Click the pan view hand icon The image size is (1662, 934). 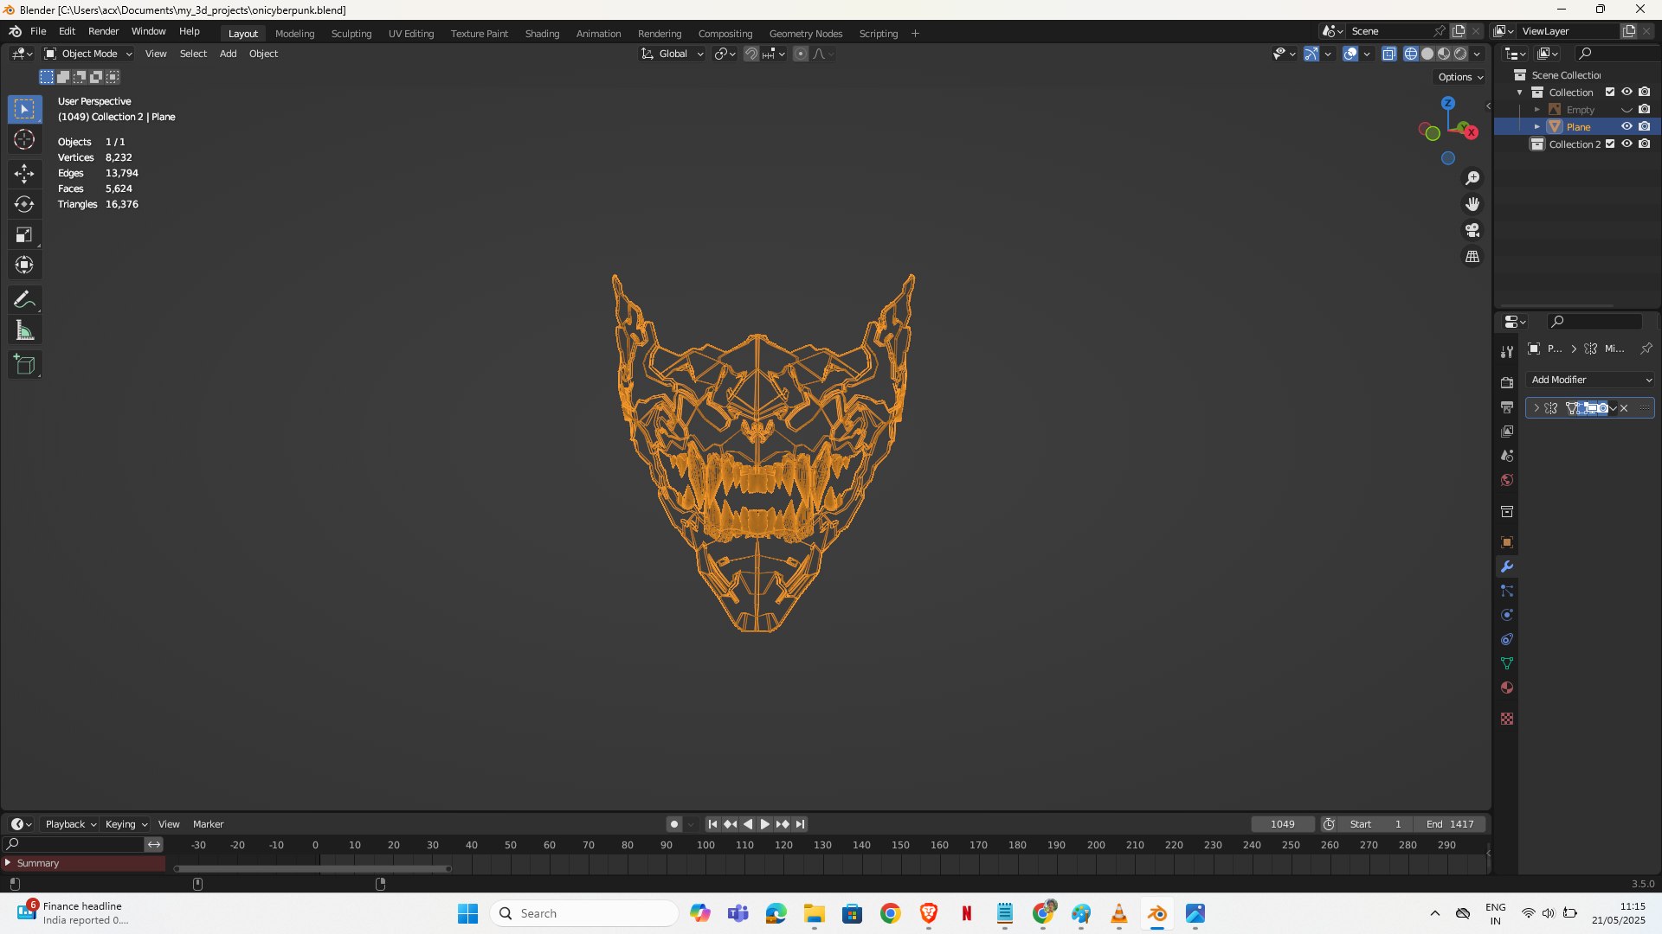point(1472,204)
